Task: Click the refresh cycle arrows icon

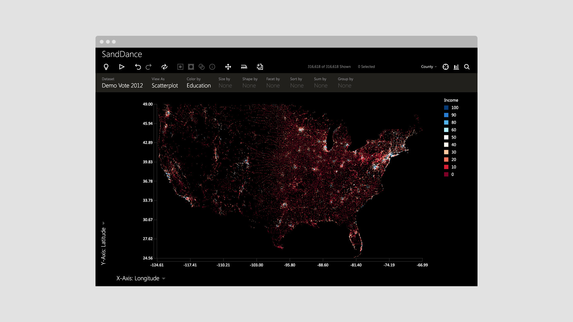Action: click(x=164, y=67)
